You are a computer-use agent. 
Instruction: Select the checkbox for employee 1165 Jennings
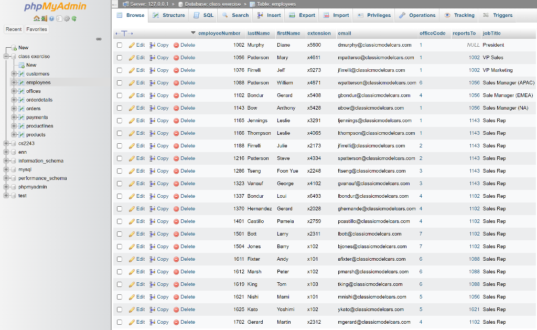[119, 120]
